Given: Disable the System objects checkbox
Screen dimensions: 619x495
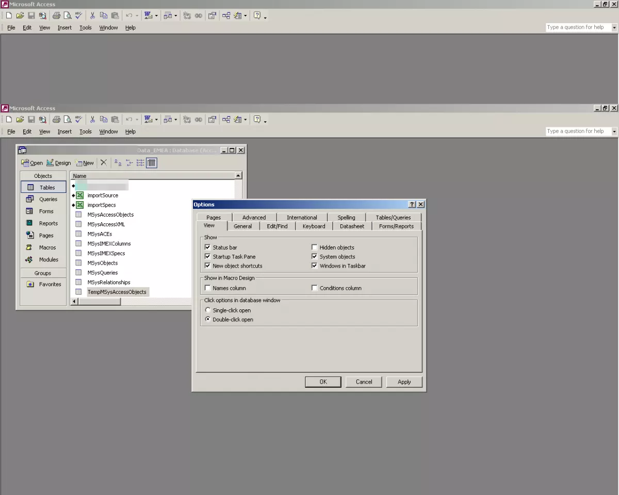Looking at the screenshot, I should pos(315,257).
